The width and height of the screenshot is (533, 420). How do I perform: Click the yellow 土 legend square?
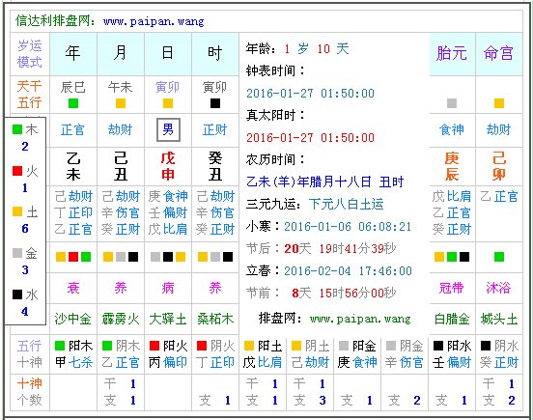point(17,211)
